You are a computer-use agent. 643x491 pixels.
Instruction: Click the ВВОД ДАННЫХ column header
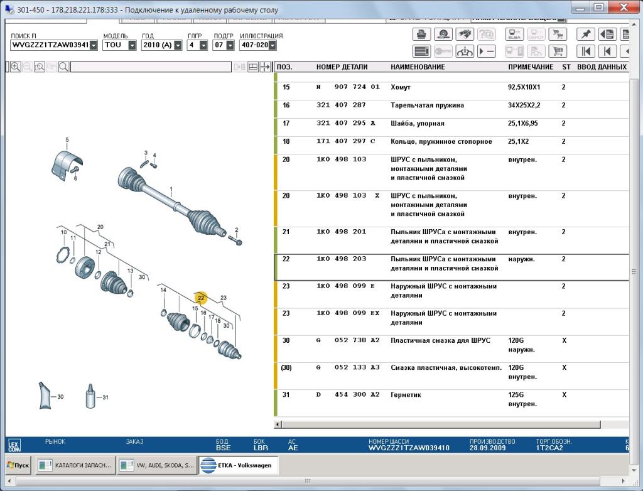click(602, 67)
